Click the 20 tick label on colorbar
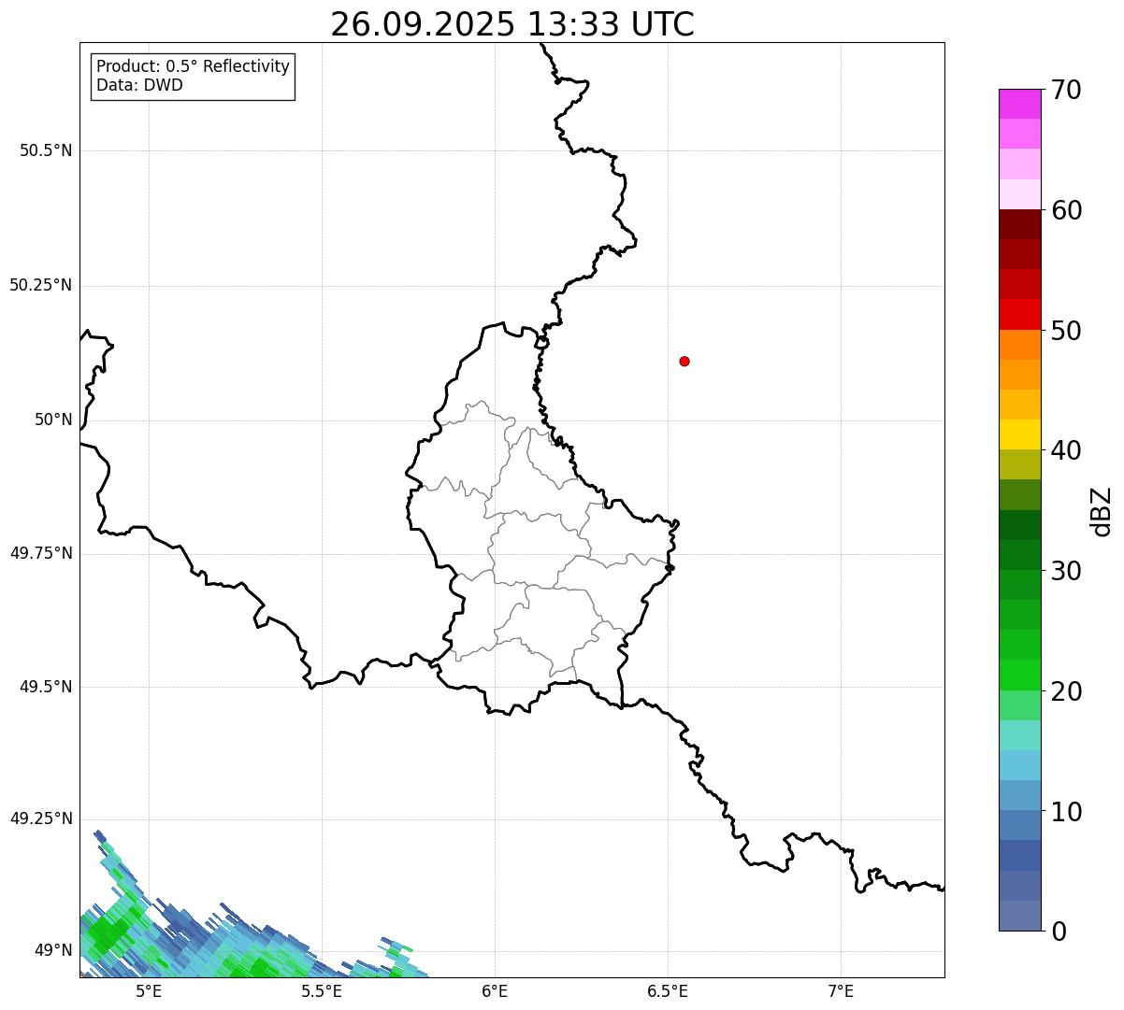Screen dimensions: 1124x1010 (1066, 691)
